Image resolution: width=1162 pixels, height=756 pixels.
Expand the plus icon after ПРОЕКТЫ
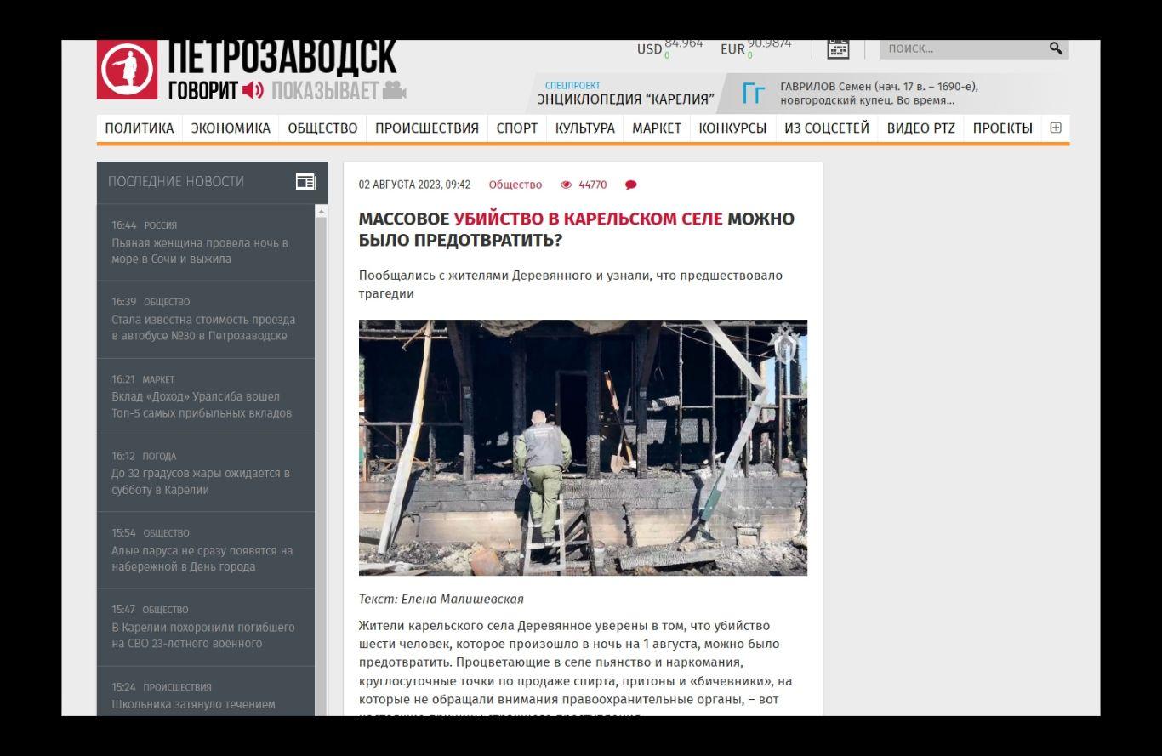pyautogui.click(x=1056, y=128)
